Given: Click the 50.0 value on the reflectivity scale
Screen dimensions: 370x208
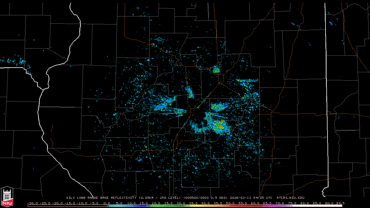Looking at the screenshot, I should (x=230, y=203).
